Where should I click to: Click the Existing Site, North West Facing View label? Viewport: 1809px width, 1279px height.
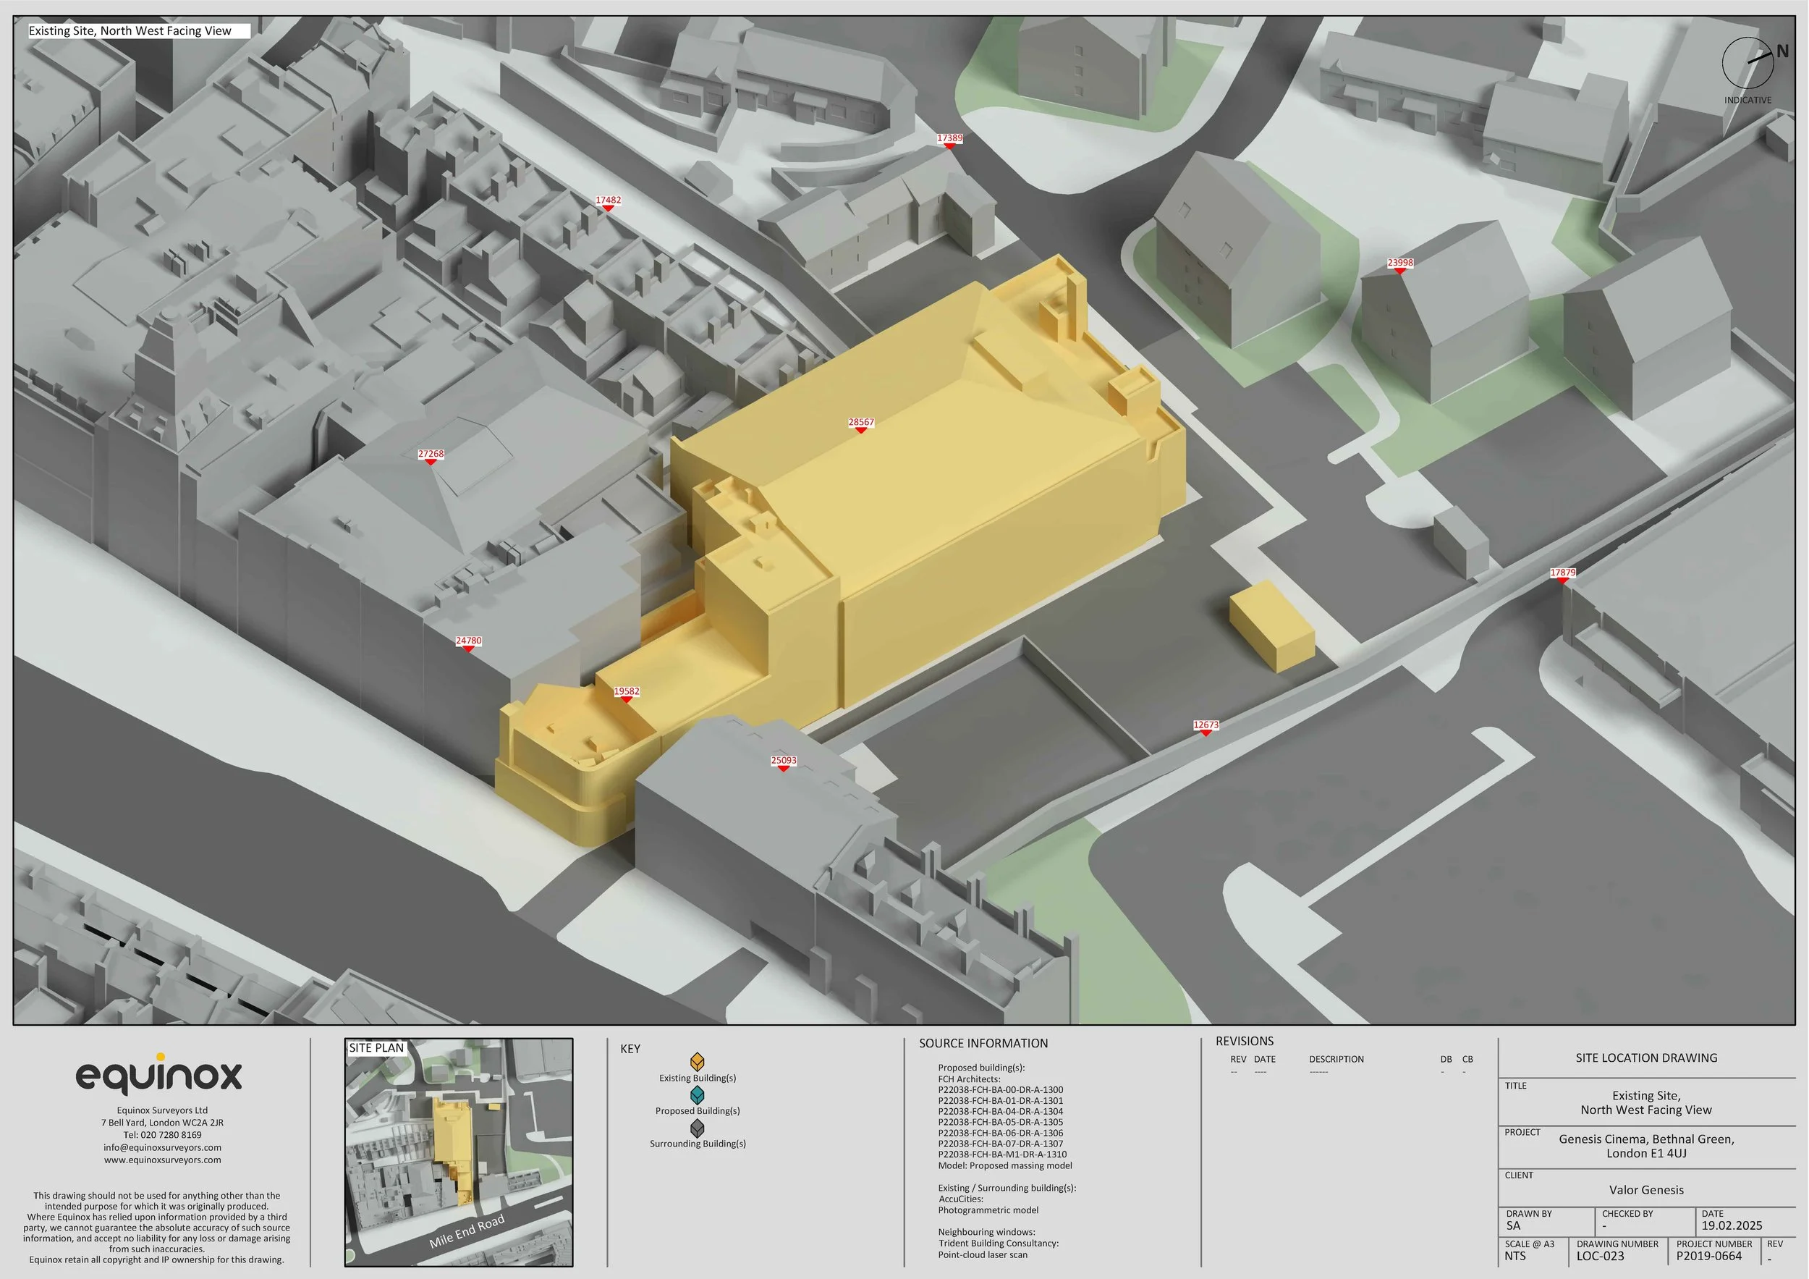click(x=130, y=32)
